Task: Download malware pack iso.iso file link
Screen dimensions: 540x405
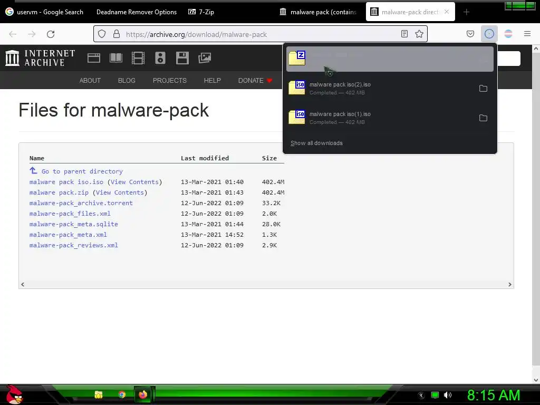Action: click(66, 182)
